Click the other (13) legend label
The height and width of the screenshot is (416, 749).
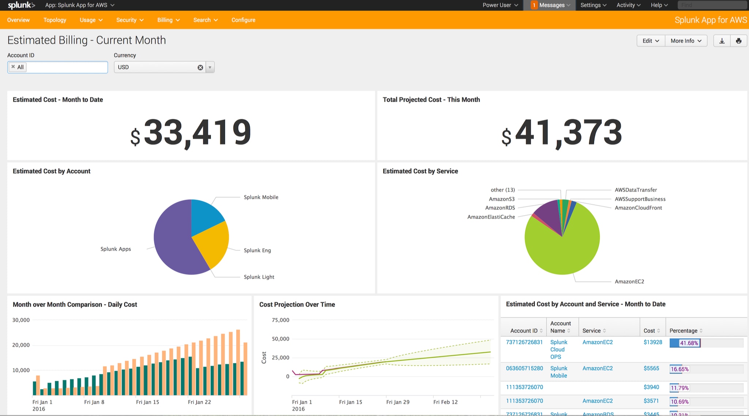click(x=503, y=190)
